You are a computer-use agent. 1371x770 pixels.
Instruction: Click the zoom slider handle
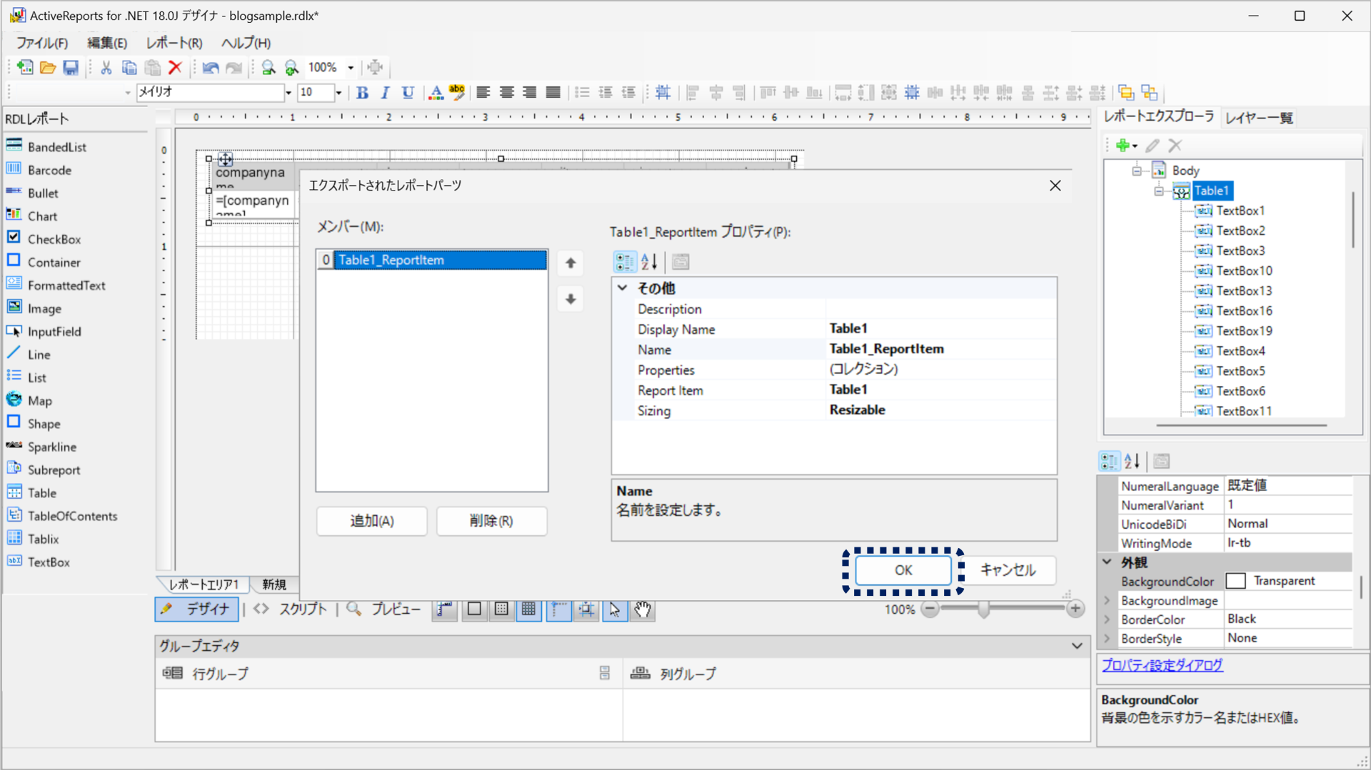tap(983, 609)
